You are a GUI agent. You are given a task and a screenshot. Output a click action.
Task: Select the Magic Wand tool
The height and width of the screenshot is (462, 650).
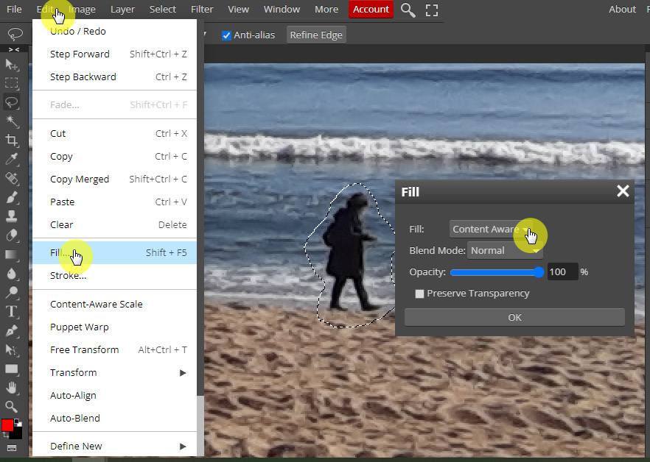[x=12, y=121]
